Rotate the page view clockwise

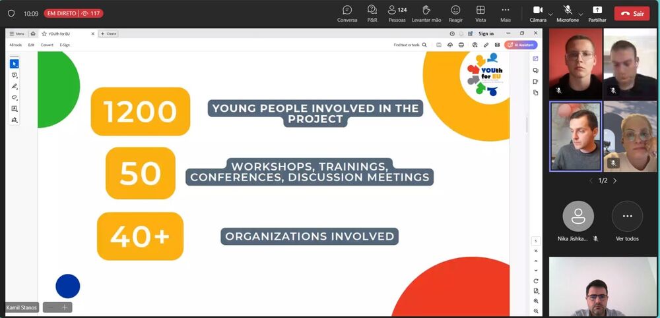pyautogui.click(x=536, y=281)
